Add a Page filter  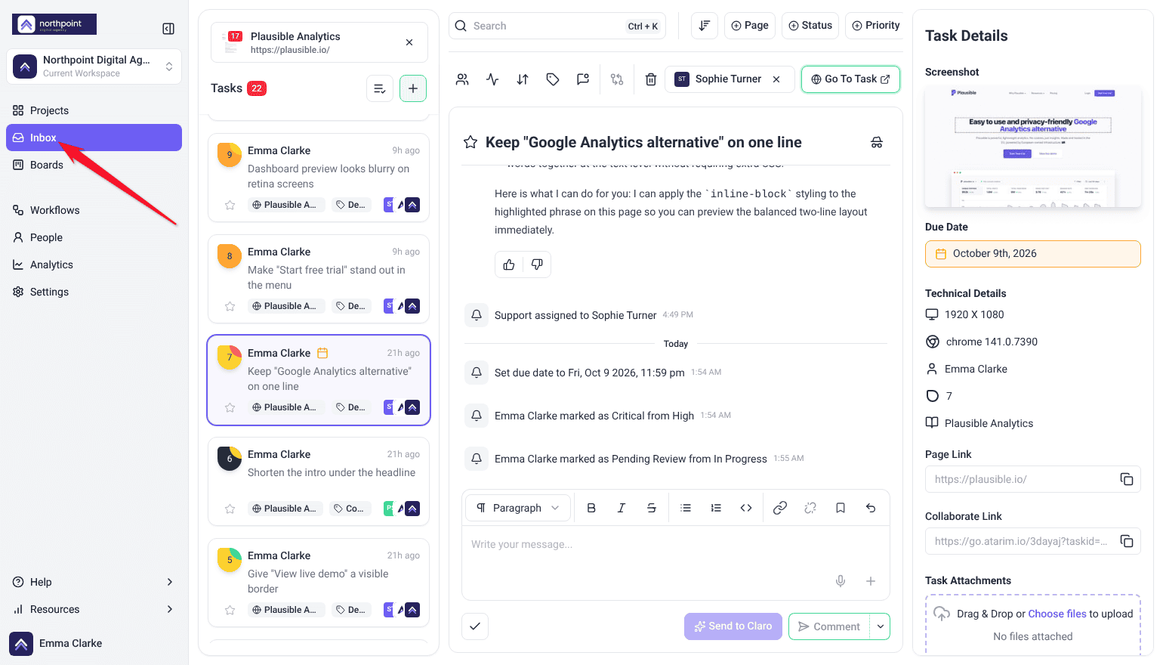(750, 26)
